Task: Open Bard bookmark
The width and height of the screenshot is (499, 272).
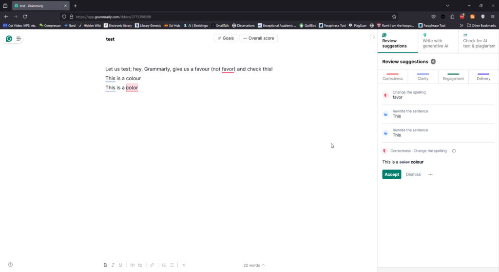Action: coord(70,25)
